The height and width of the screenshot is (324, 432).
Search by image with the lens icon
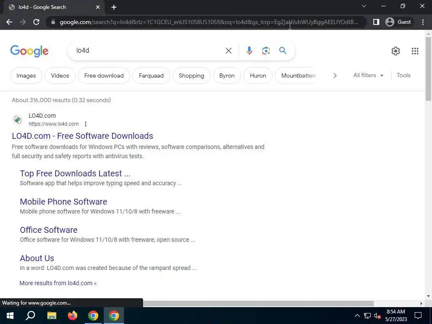coord(266,51)
